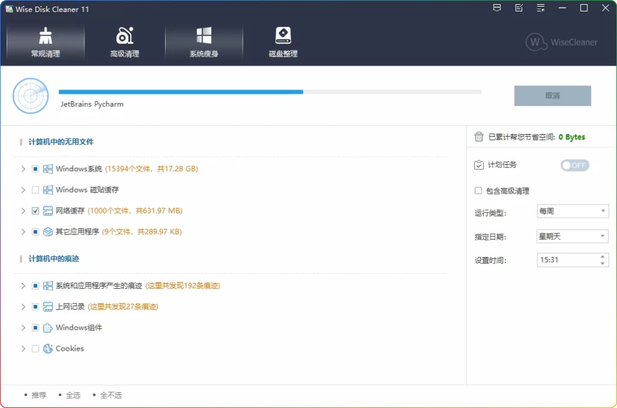Click the feedback icon in the title bar
Viewport: 617px width, 408px height.
[496, 8]
